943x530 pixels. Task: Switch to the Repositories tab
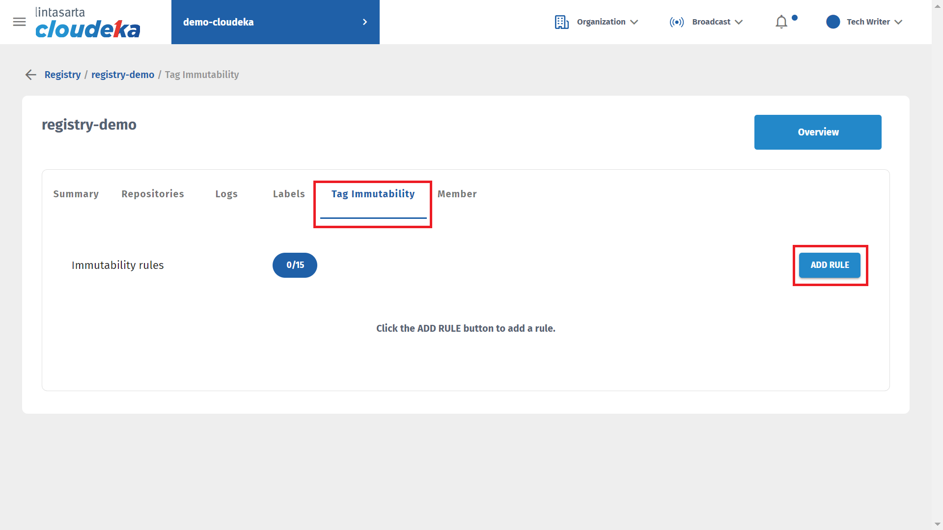point(153,194)
